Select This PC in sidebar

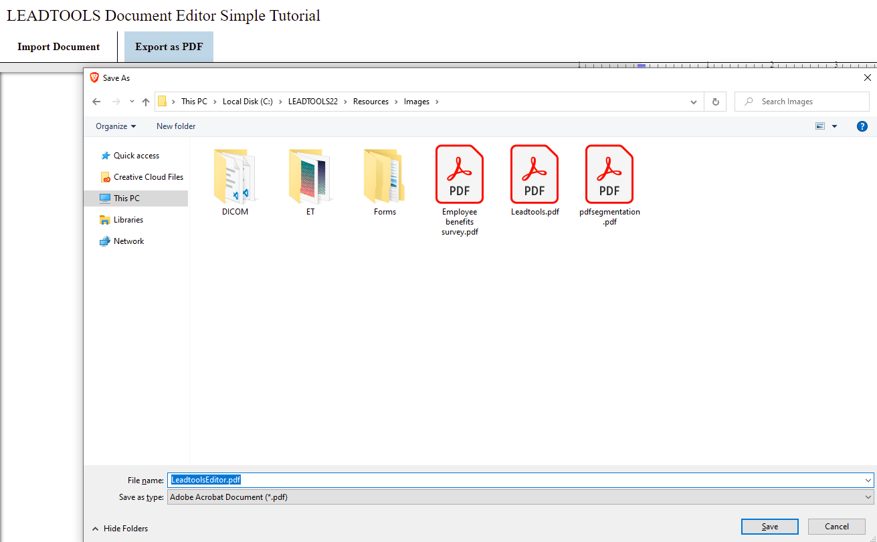136,198
